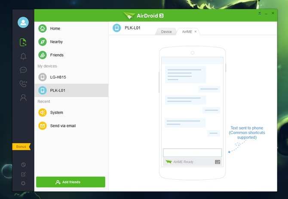Screen dimensions: 288x199
Task: Click the yellow Bonus ribbon
Action: pyautogui.click(x=21, y=147)
